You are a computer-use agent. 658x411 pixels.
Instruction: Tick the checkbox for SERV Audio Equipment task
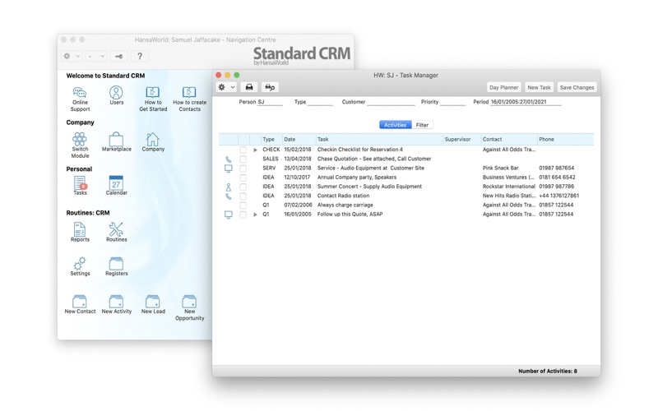[x=243, y=169]
